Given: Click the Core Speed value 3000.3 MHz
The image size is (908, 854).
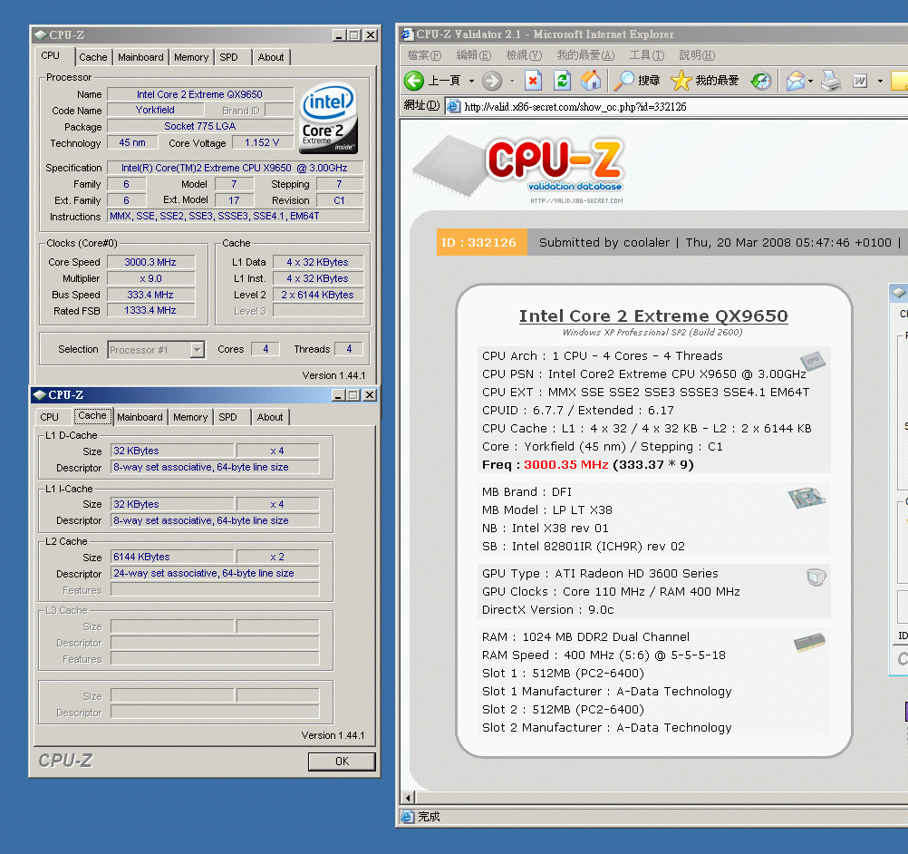Looking at the screenshot, I should click(x=150, y=263).
